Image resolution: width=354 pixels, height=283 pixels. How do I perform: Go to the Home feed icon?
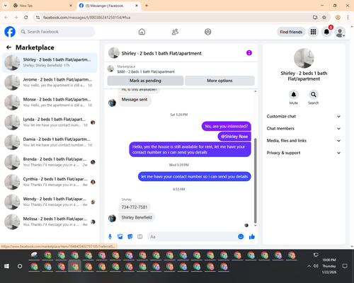[x=142, y=32]
